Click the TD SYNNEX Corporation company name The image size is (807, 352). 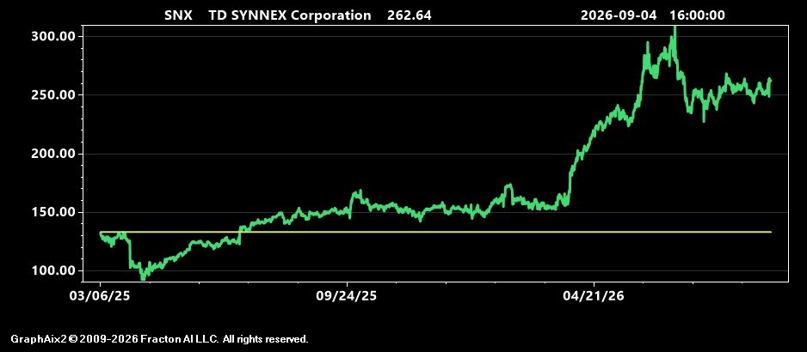click(x=290, y=15)
